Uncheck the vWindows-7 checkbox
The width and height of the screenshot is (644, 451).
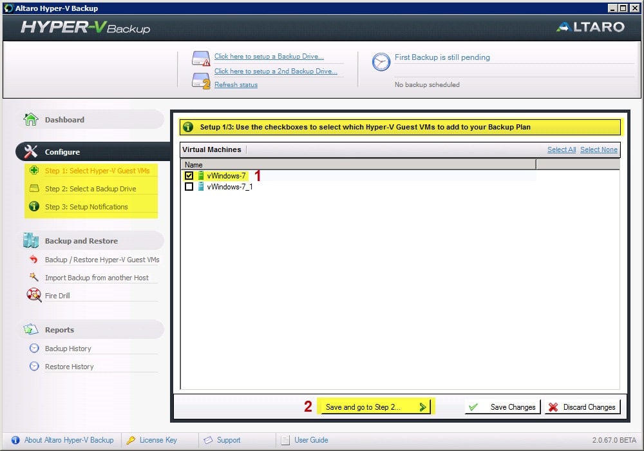(x=189, y=175)
